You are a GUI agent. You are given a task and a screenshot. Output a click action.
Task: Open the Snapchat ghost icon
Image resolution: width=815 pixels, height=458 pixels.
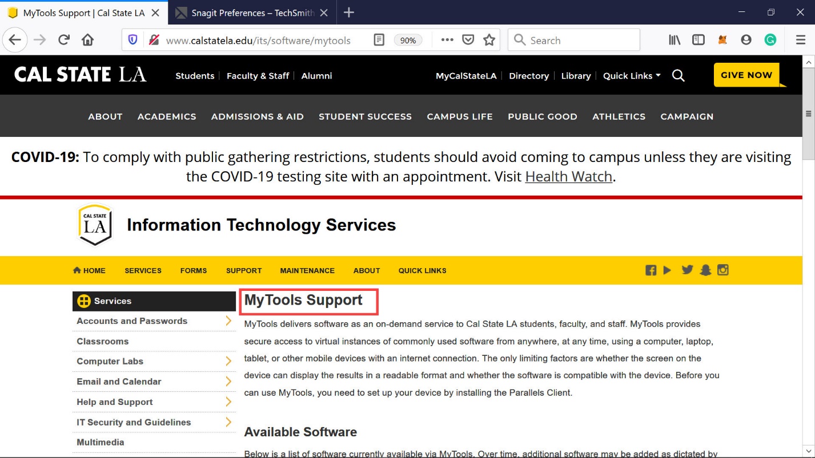click(x=705, y=270)
